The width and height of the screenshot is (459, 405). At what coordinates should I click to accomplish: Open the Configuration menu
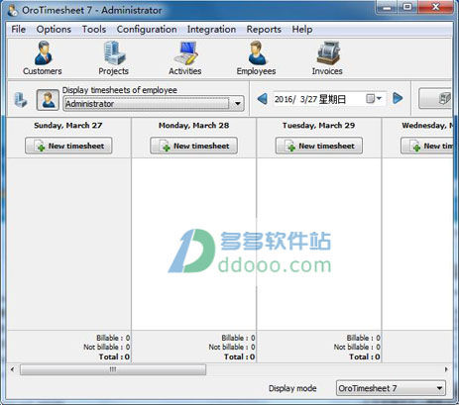tap(147, 30)
